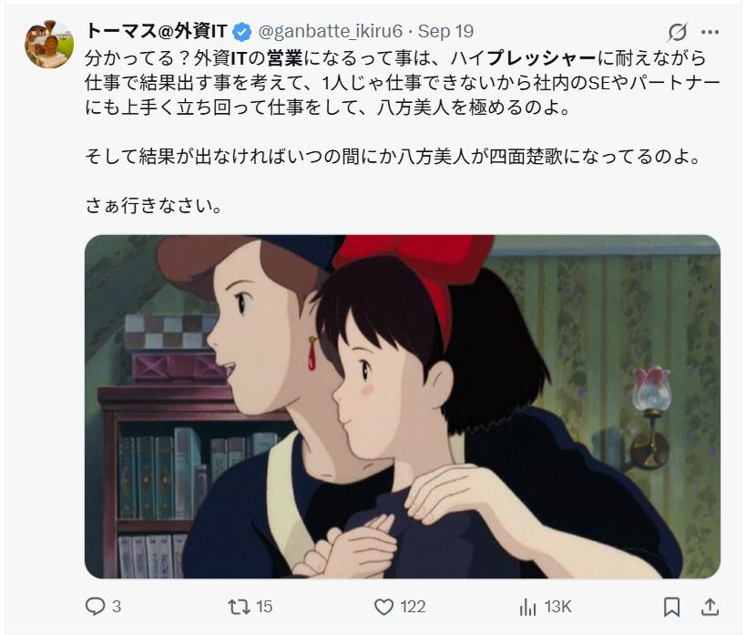Open the Sep 19 timestamp link

tap(445, 31)
